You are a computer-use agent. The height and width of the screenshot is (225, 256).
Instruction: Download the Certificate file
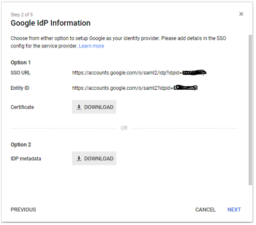coord(94,107)
